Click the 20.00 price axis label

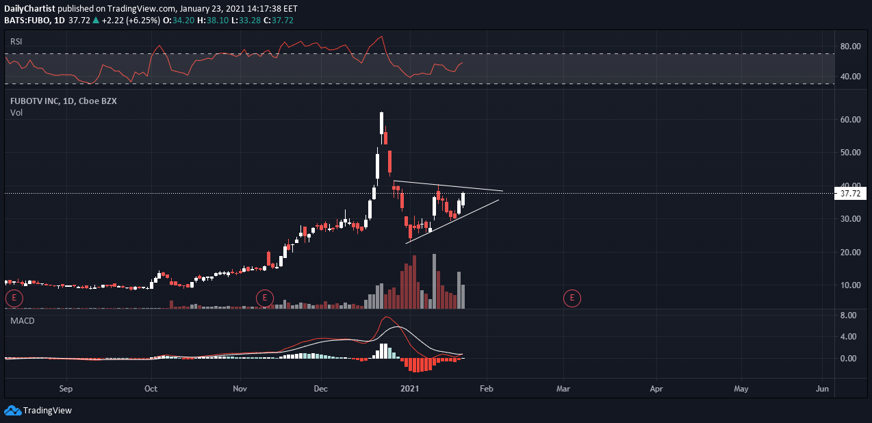[x=850, y=253]
